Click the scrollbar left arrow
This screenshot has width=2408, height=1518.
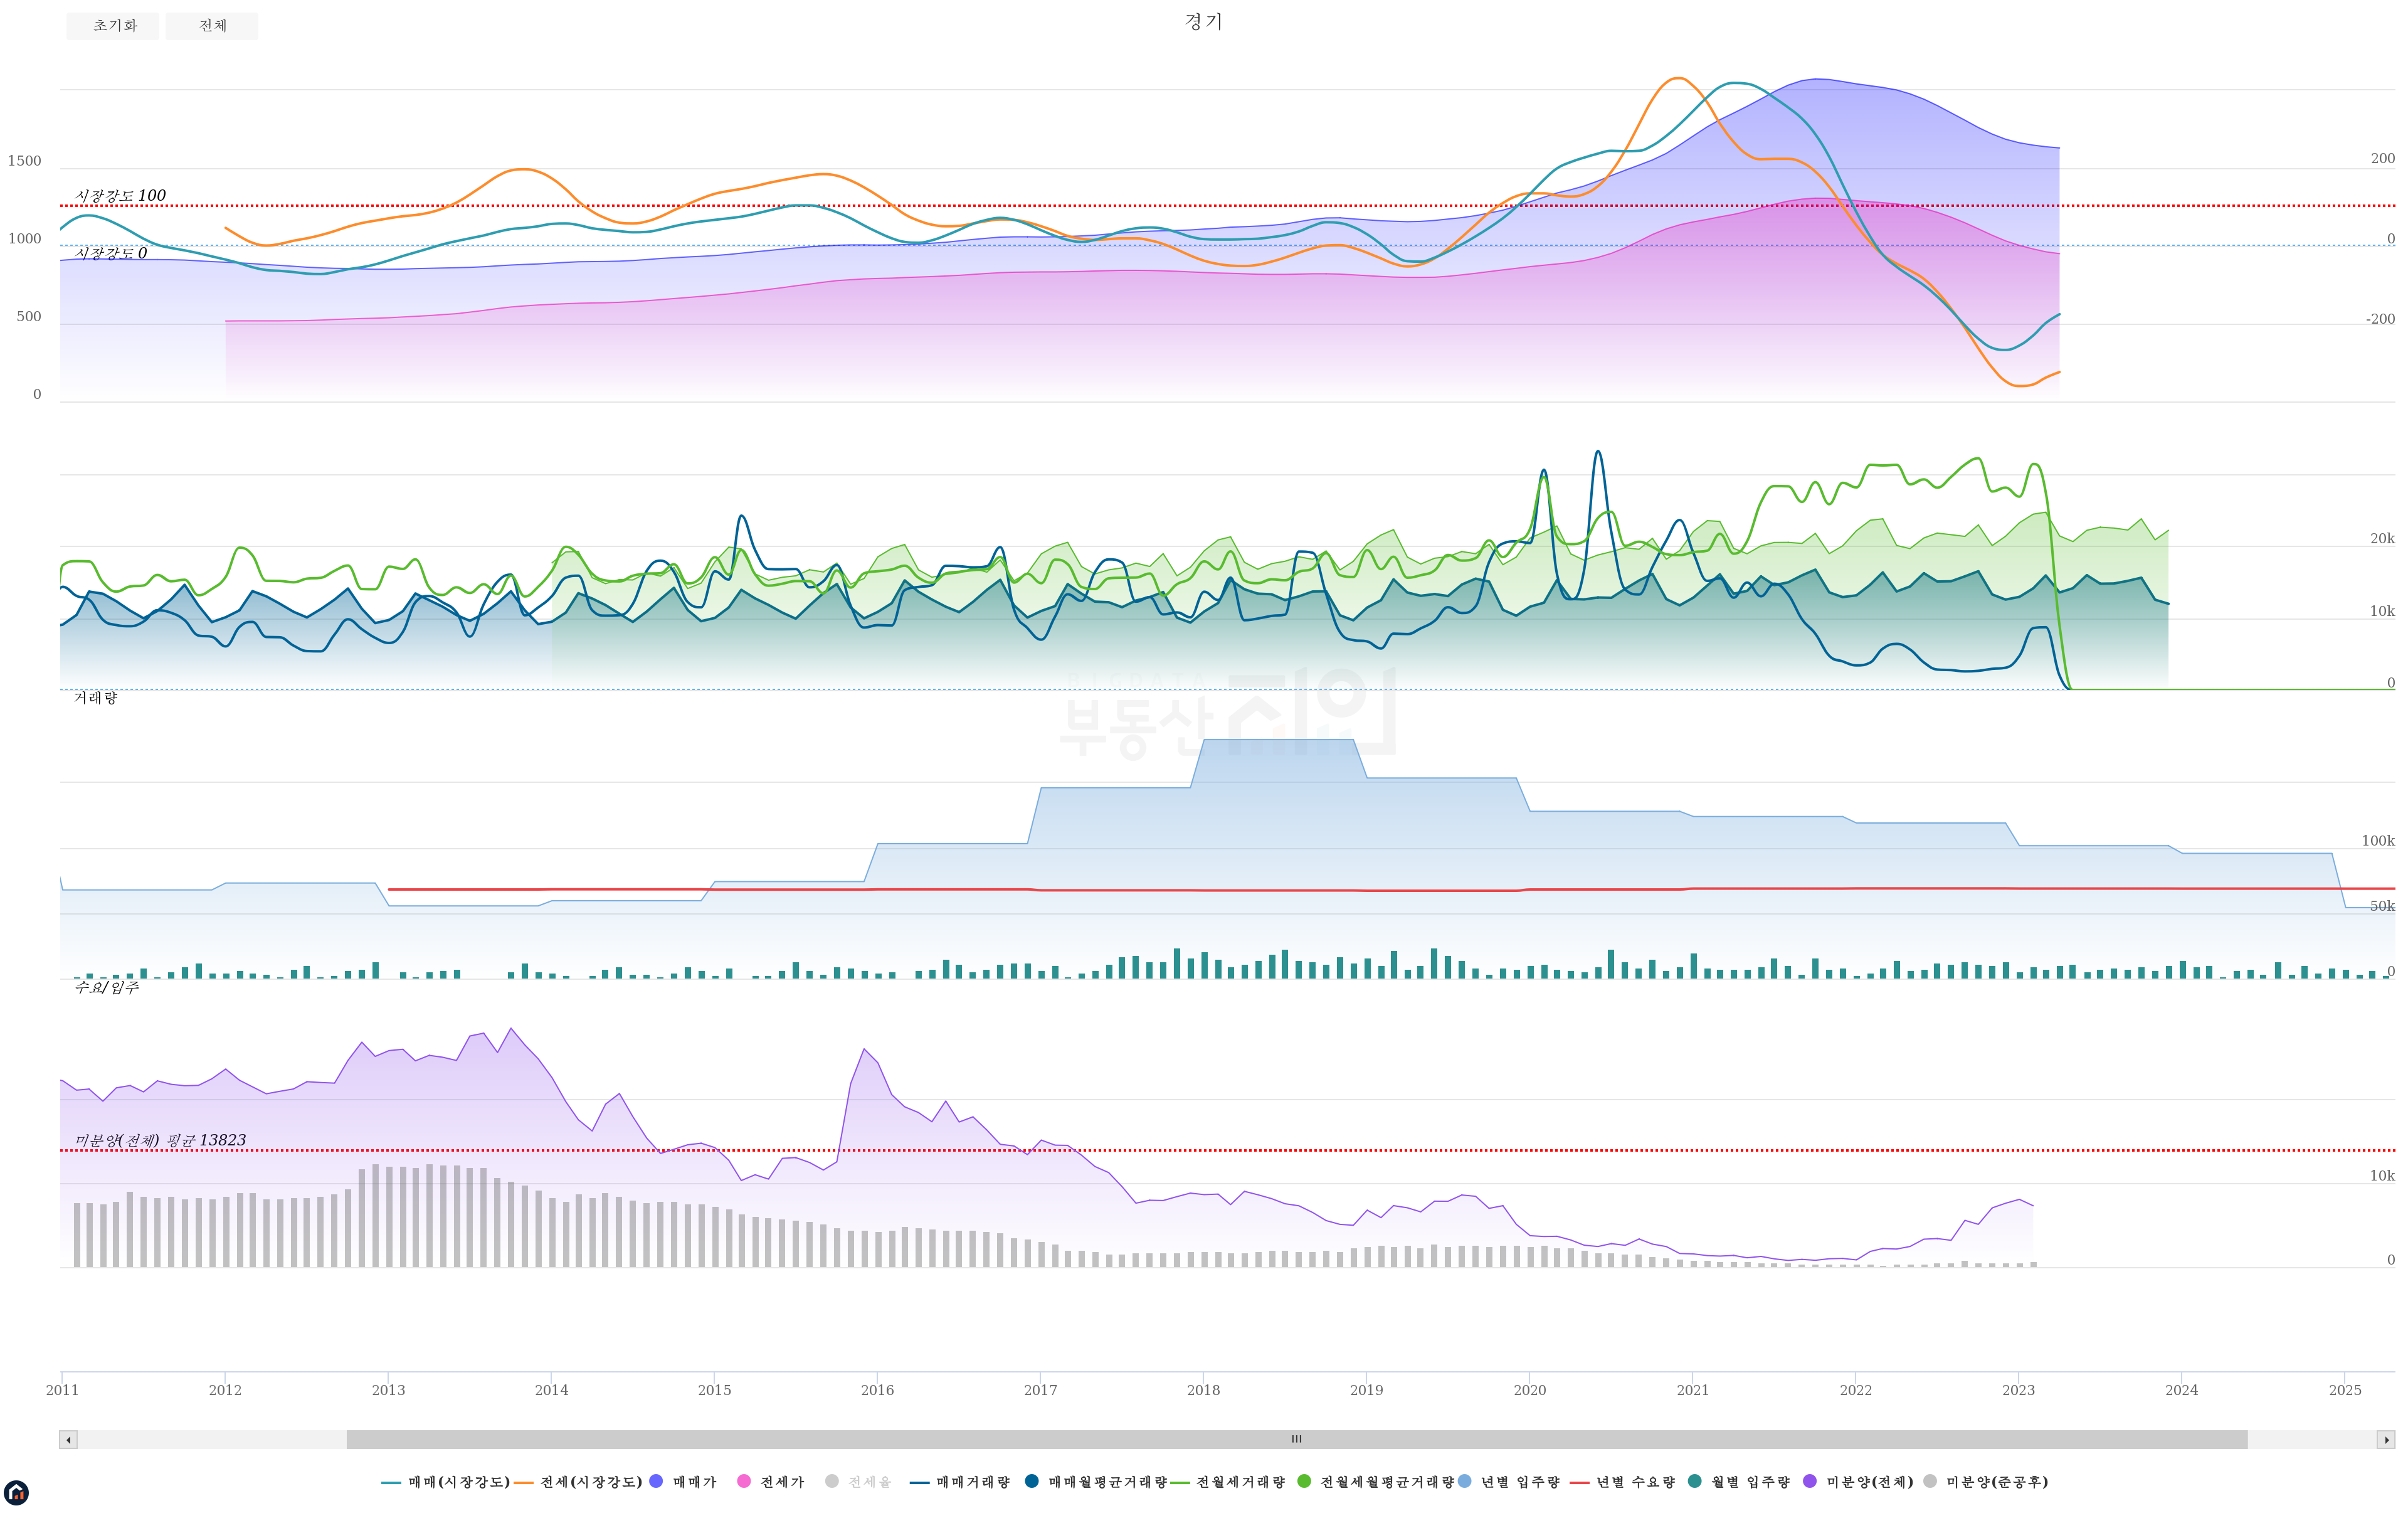(68, 1440)
